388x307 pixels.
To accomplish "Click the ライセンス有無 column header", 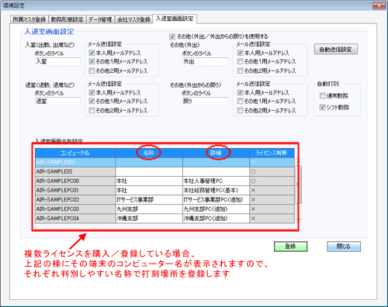I will pos(272,153).
